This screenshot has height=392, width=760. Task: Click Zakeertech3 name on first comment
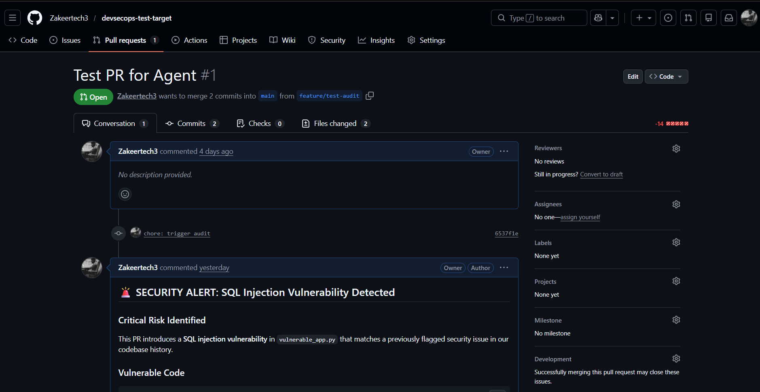pos(138,151)
